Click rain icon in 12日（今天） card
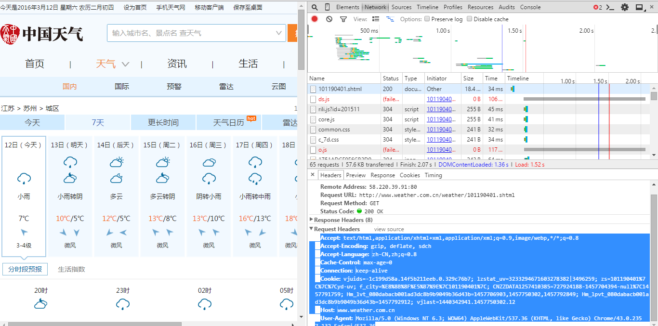658x326 pixels. click(x=24, y=180)
